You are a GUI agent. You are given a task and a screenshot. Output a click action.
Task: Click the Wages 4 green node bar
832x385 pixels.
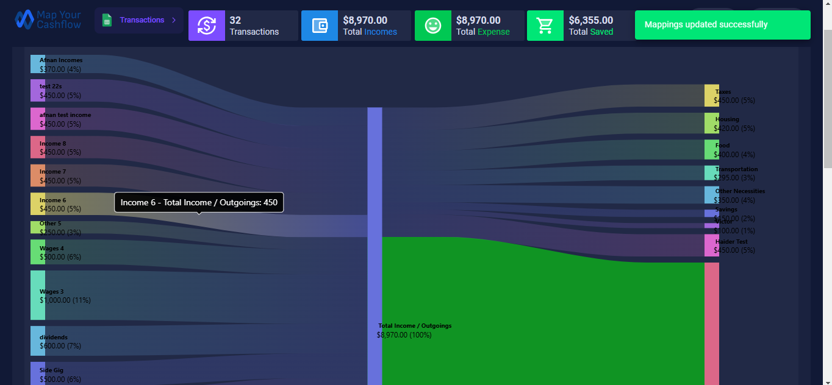click(38, 252)
